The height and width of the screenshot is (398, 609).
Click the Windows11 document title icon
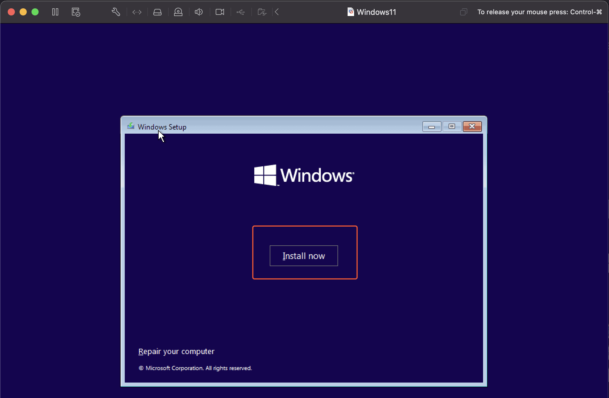[x=351, y=12]
